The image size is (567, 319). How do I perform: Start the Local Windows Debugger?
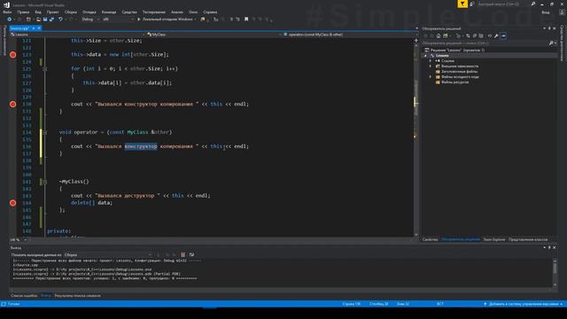(x=167, y=19)
